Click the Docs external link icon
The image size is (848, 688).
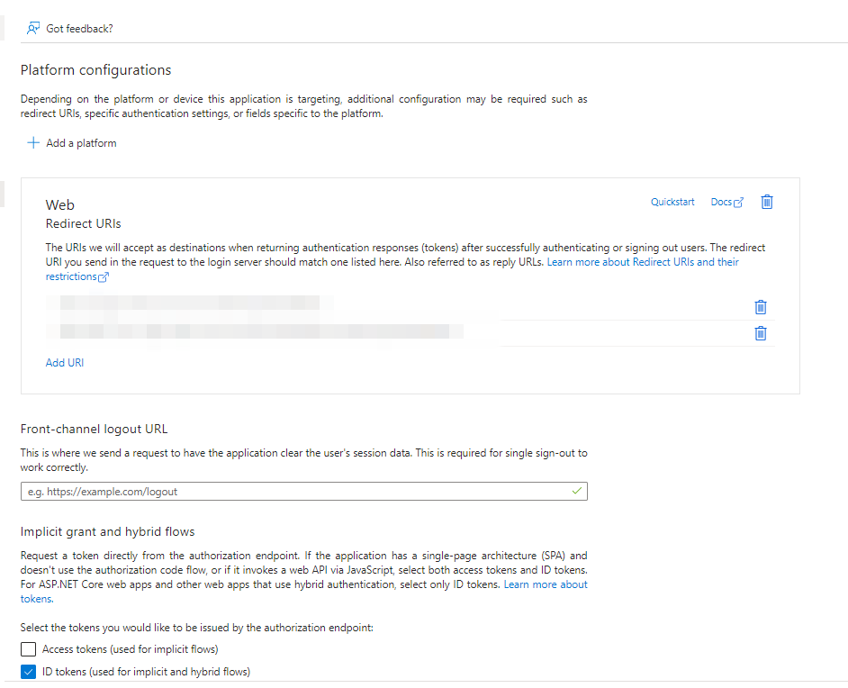tap(739, 203)
